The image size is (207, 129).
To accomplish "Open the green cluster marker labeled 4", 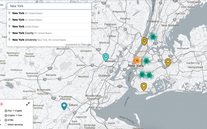I will pyautogui.click(x=153, y=37).
